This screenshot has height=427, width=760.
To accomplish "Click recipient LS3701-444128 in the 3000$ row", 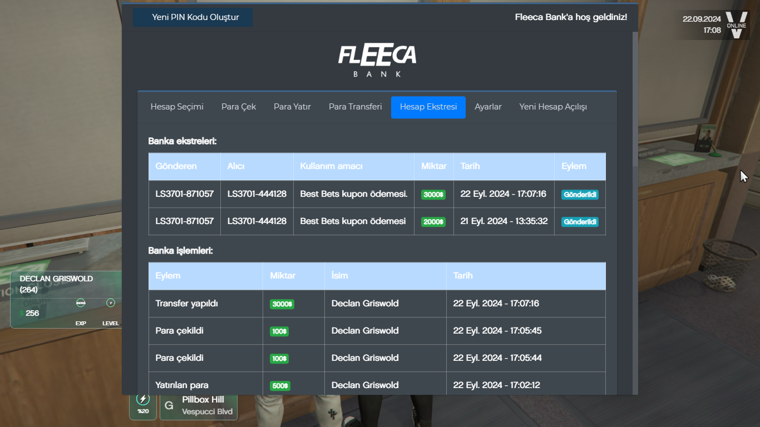I will pos(257,194).
